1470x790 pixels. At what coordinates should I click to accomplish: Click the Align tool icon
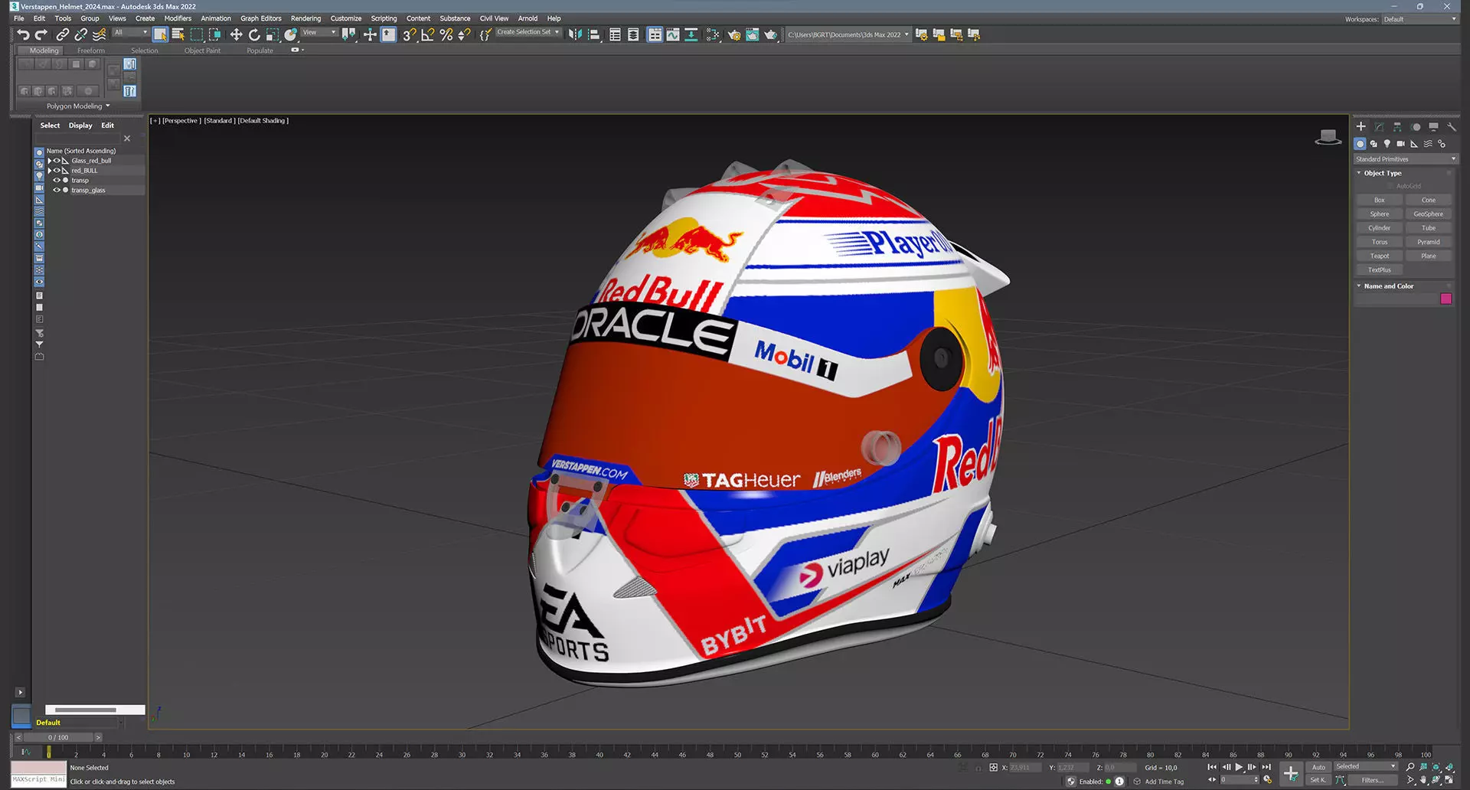point(594,34)
